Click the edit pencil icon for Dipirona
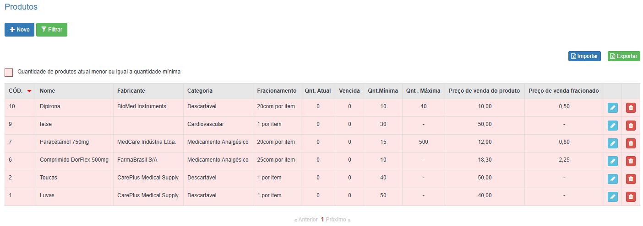643x226 pixels. tap(612, 108)
